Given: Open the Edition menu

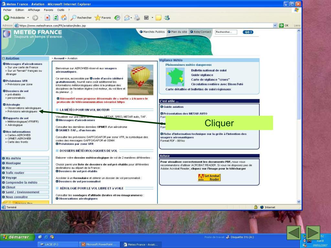Looking at the screenshot, I should pyautogui.click(x=20, y=10).
